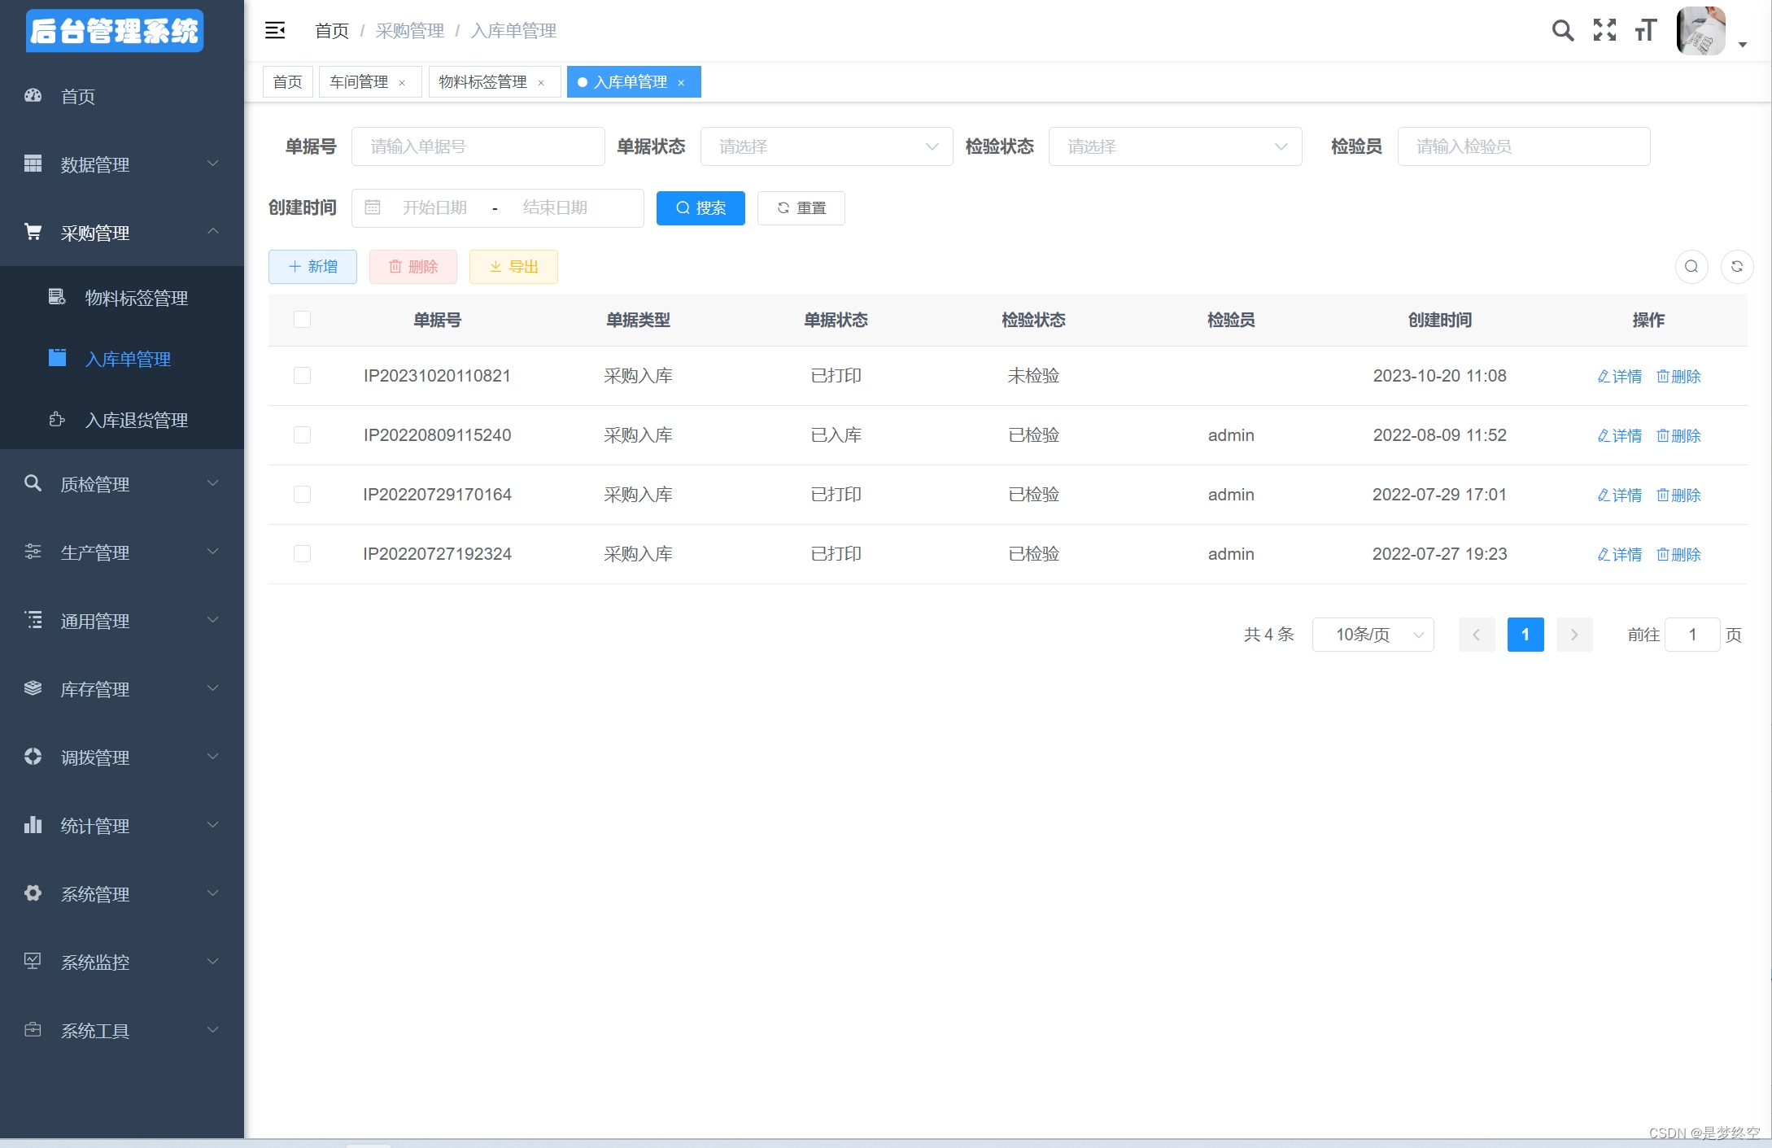This screenshot has height=1148, width=1772.
Task: Click the 删除 toolbar button
Action: (413, 267)
